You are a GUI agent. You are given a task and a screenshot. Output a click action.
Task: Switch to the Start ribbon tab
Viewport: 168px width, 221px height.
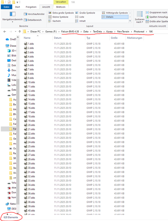17,7
